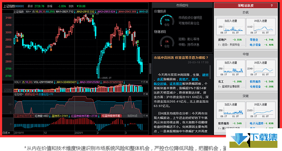This screenshot has width=282, height=151.
Task: Open help in 策略活跃度 header
Action: tap(272, 6)
